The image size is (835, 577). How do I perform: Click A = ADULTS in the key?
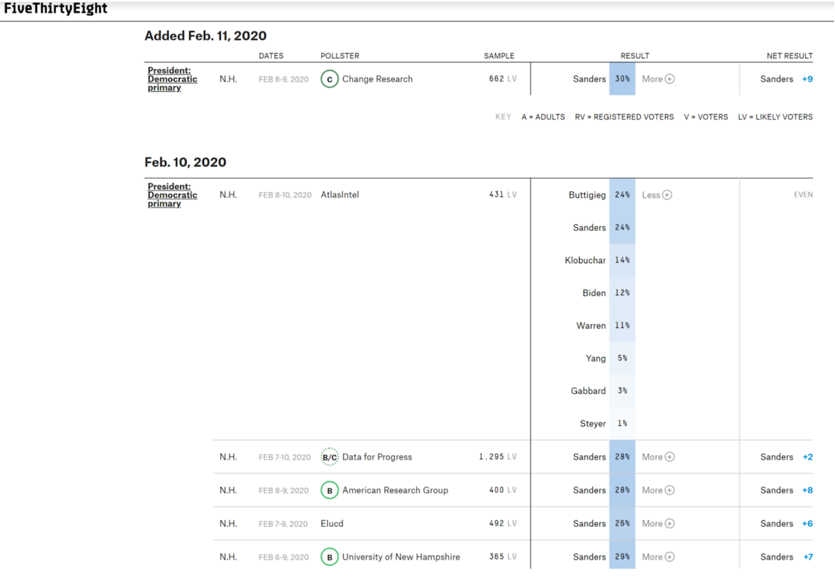coord(543,117)
